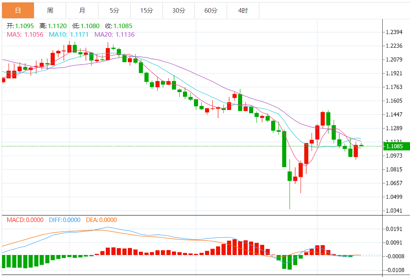Click the close price 收:1.1085 value
This screenshot has height=277, width=410.
[x=119, y=26]
